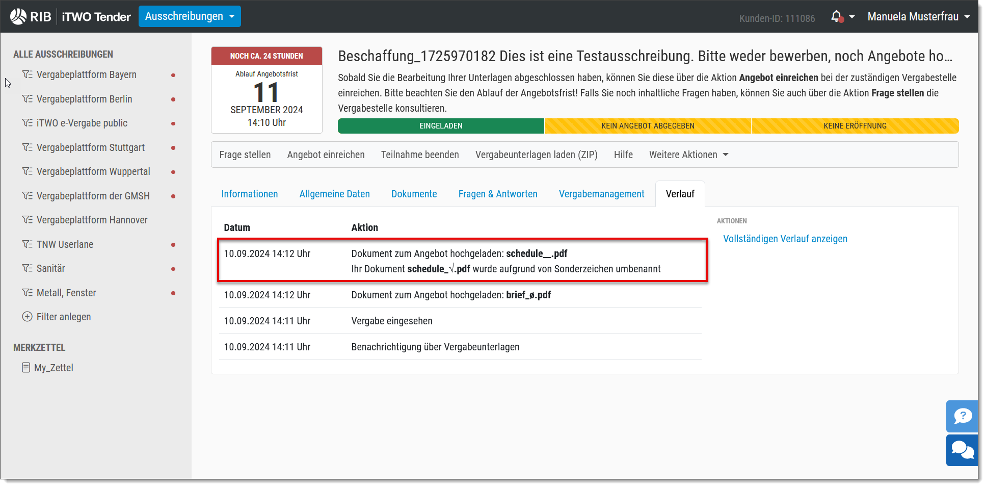This screenshot has width=986, height=487.
Task: Open the My_Zettel Merkzettel entry
Action: pos(54,368)
